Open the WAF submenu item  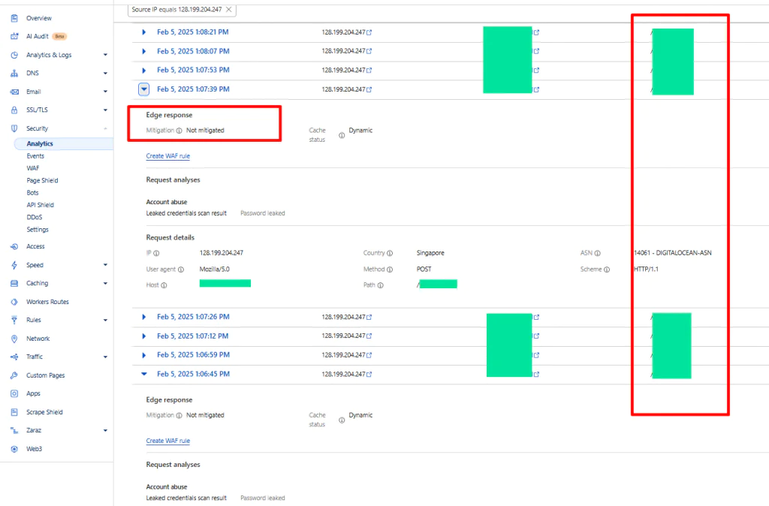tap(33, 168)
